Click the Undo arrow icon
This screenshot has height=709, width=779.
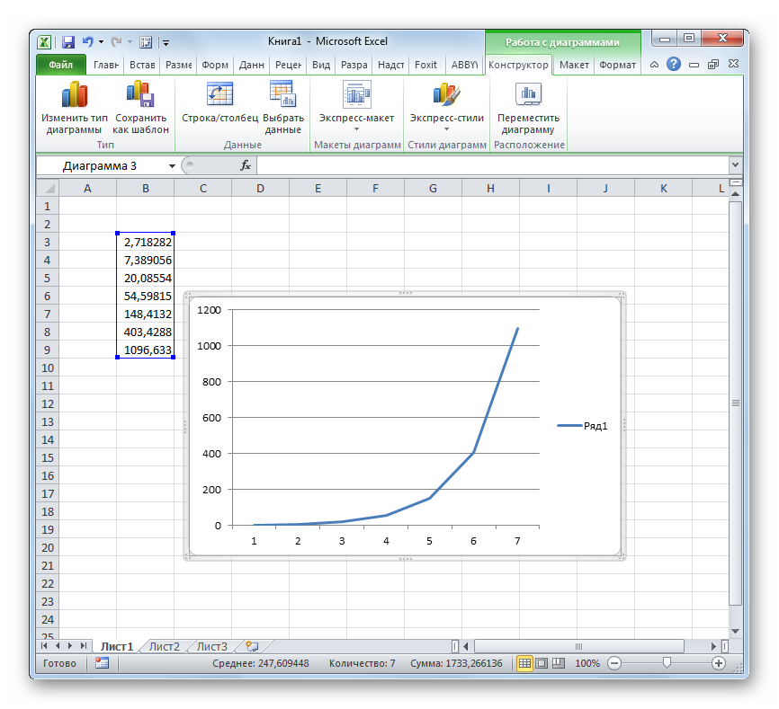pyautogui.click(x=87, y=41)
